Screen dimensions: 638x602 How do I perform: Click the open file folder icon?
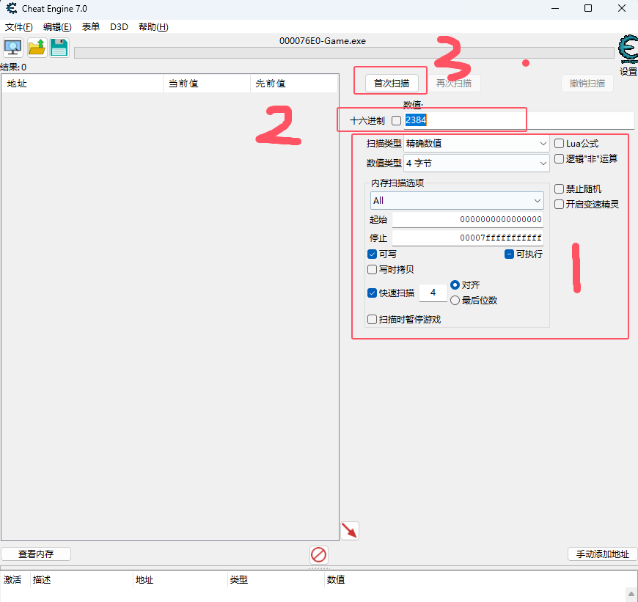point(37,48)
